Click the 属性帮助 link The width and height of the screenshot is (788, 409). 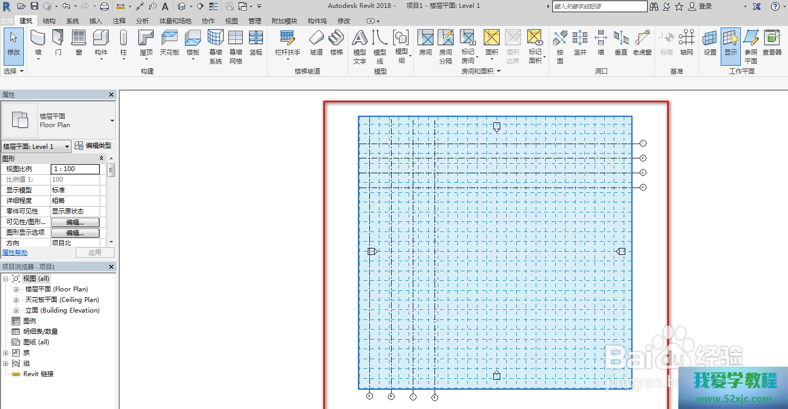click(15, 253)
